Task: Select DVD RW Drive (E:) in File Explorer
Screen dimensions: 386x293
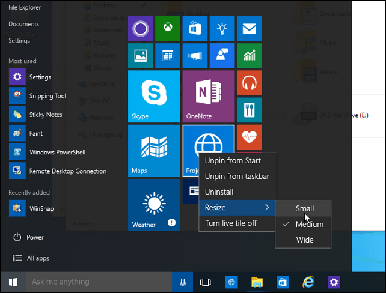Action: (331, 115)
